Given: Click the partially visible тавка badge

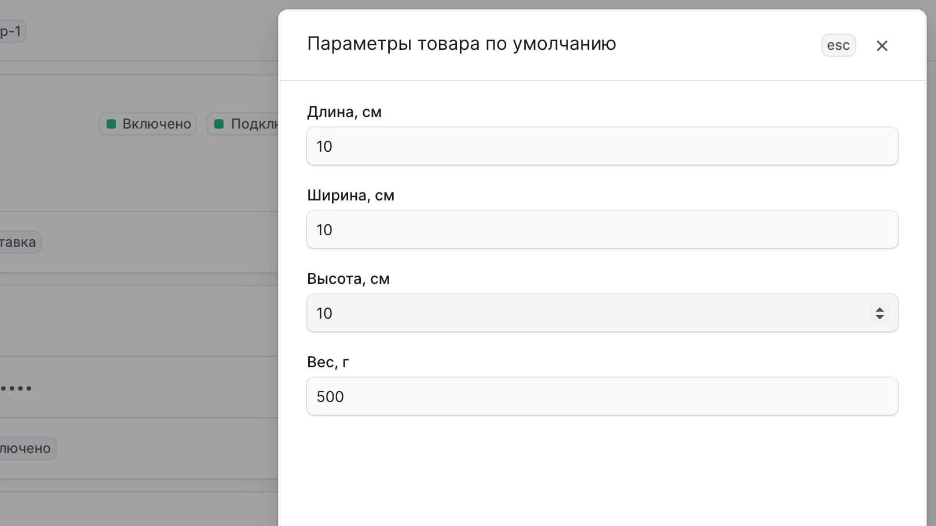Looking at the screenshot, I should 20,242.
